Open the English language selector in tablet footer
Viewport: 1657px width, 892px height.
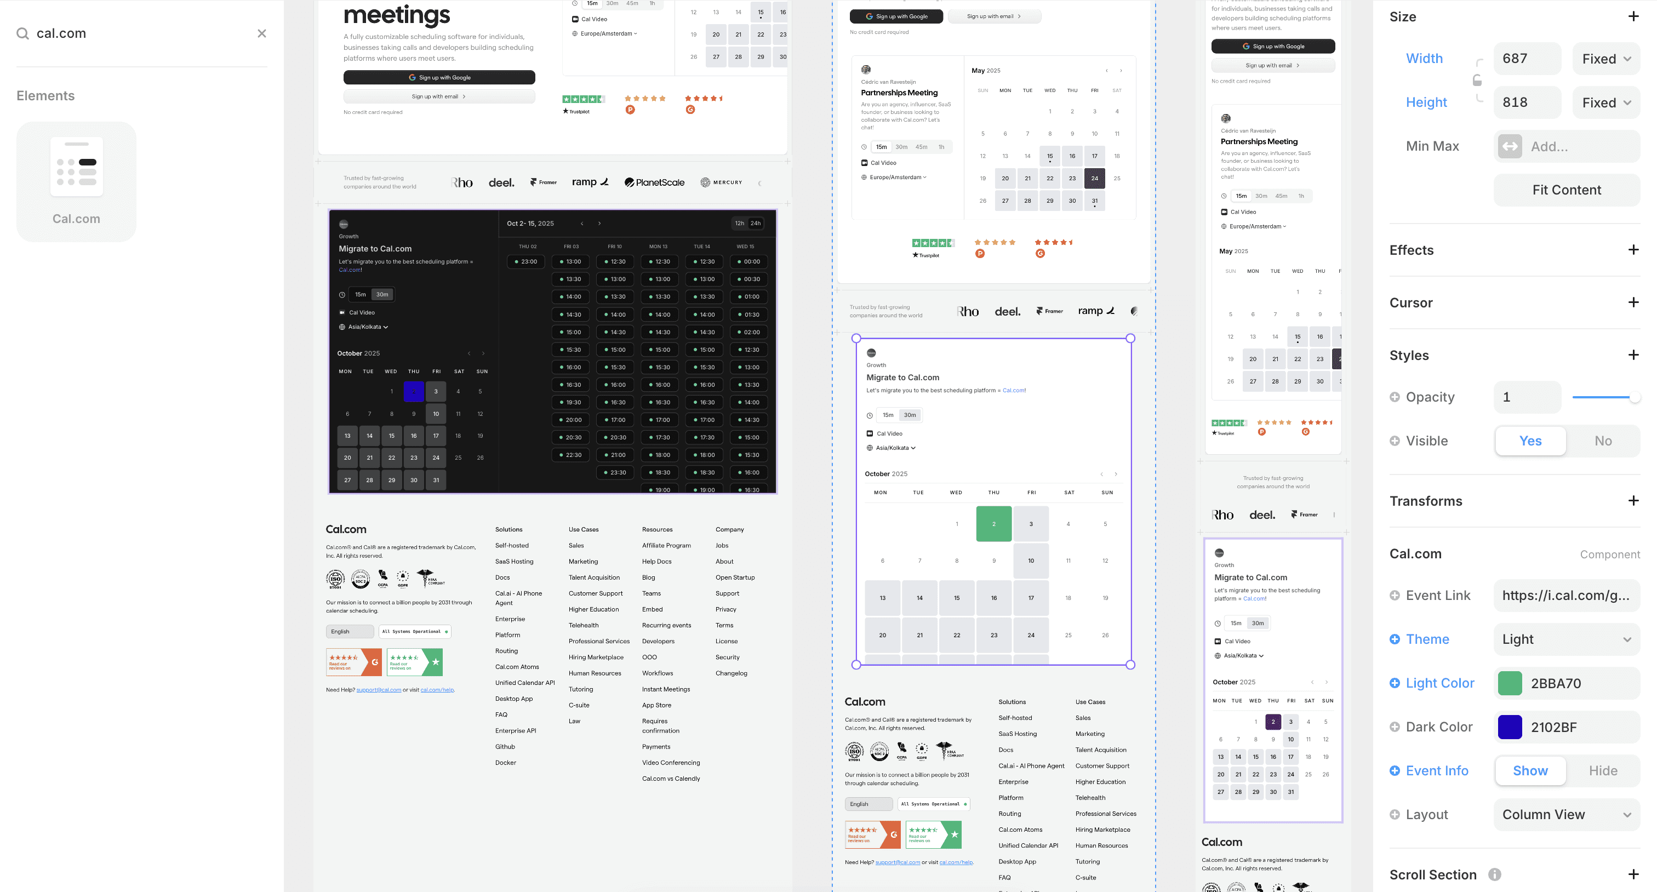[x=869, y=804]
